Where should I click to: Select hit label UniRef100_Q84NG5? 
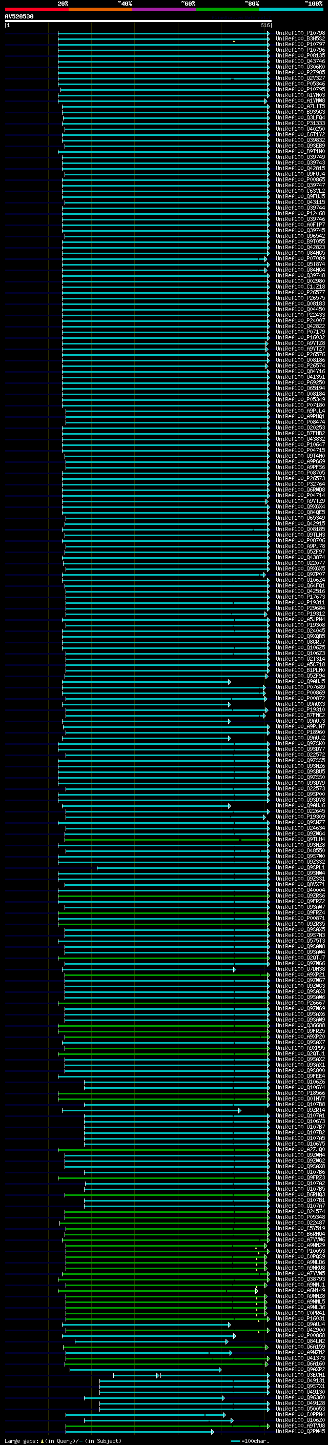pos(300,253)
